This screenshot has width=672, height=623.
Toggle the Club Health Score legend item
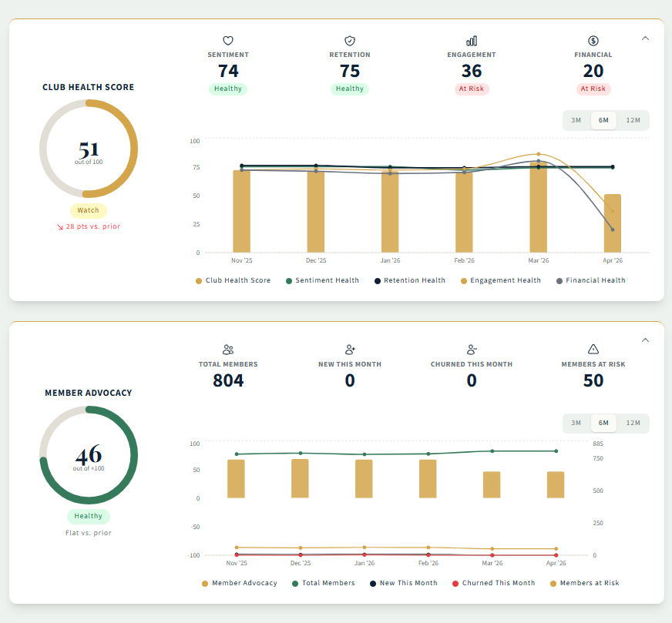(234, 280)
